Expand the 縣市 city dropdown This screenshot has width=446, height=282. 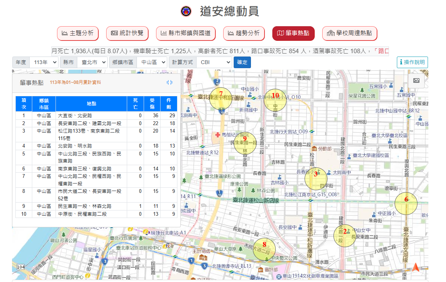[x=92, y=62]
